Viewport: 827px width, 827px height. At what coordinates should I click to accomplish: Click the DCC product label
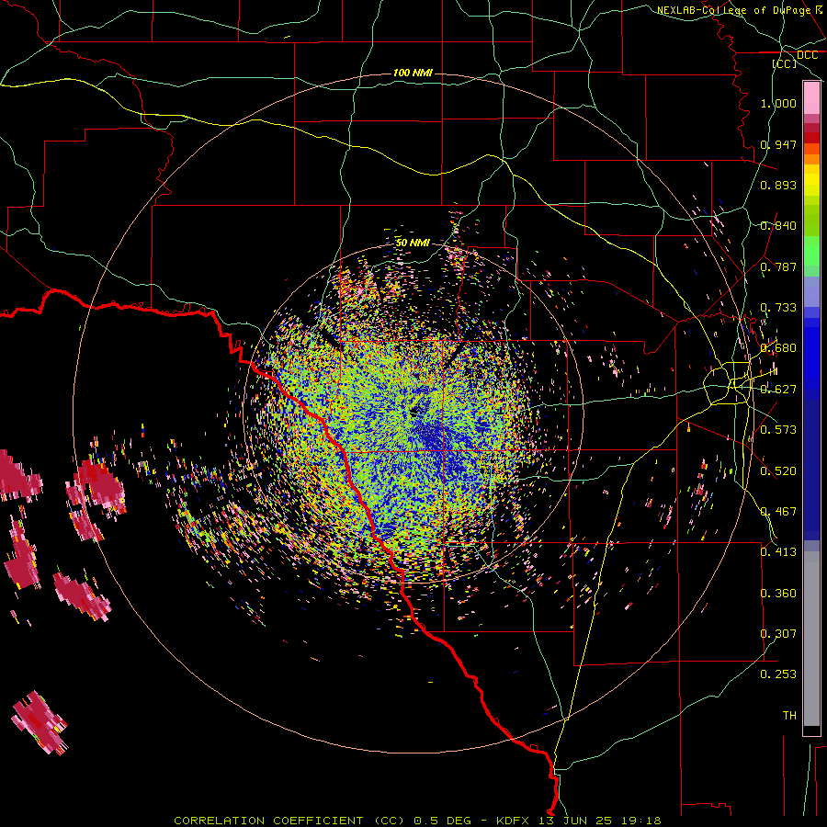[807, 55]
